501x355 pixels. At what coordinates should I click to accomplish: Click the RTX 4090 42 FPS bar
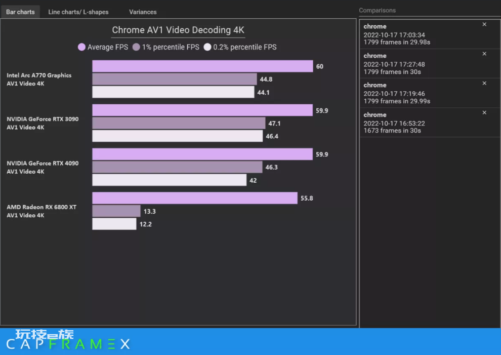pos(170,180)
